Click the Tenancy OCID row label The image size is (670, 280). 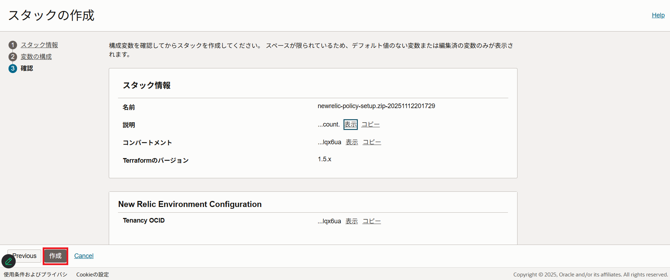pyautogui.click(x=144, y=220)
